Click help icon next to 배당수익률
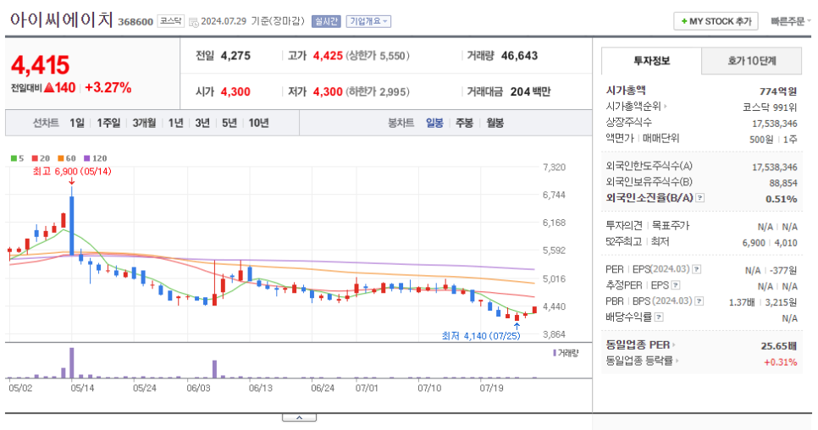The image size is (818, 430). [x=659, y=317]
